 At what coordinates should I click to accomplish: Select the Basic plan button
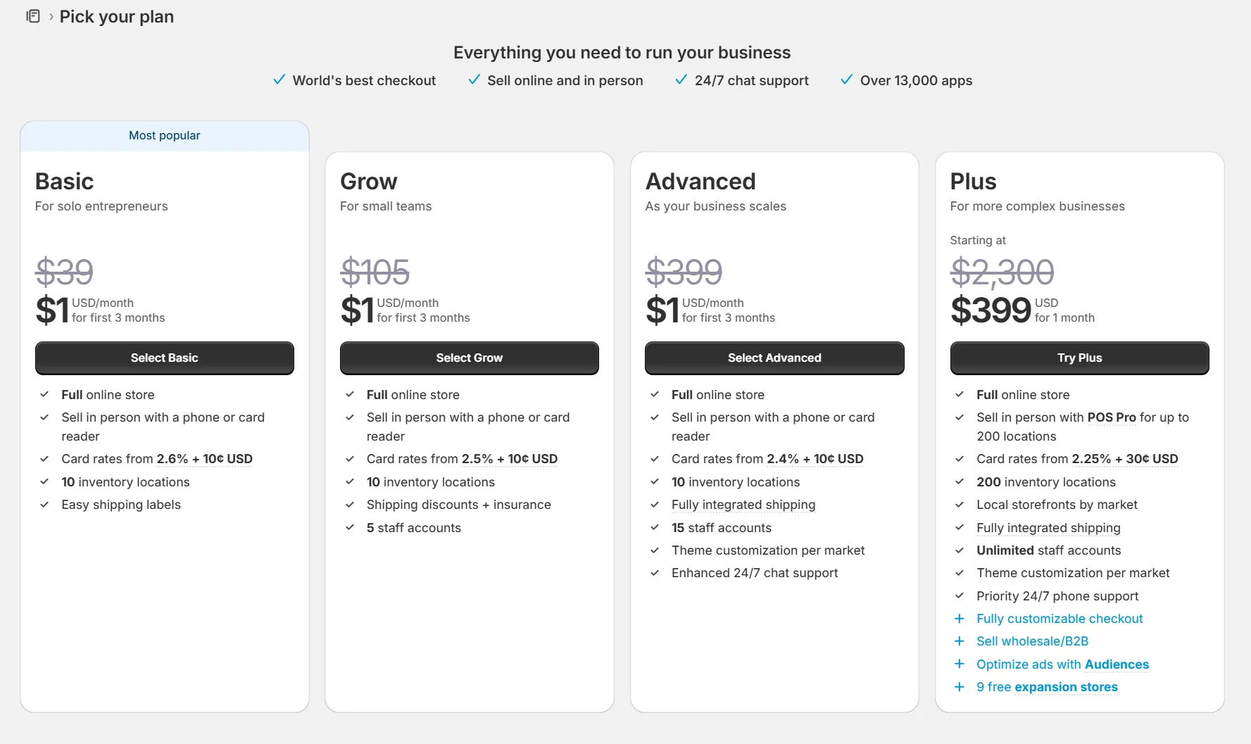[x=164, y=358]
